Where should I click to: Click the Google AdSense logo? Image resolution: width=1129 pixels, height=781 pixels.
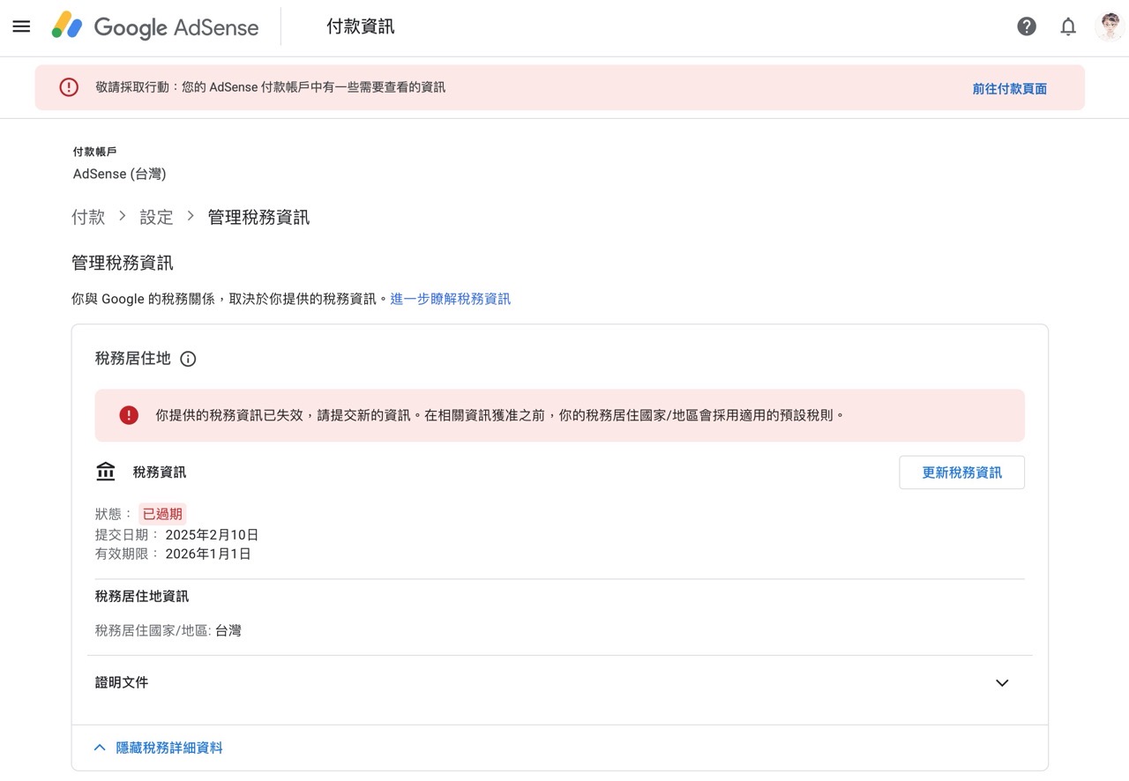click(155, 27)
